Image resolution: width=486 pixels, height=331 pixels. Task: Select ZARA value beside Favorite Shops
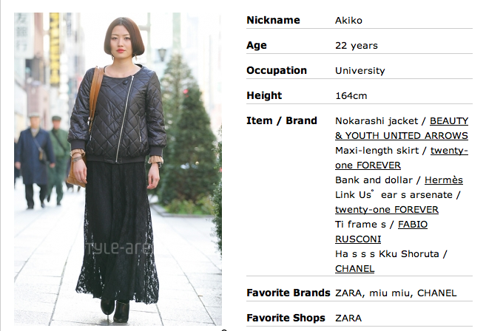click(348, 318)
